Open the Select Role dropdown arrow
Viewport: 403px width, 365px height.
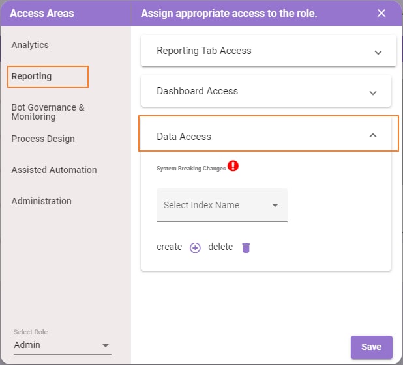coord(106,345)
